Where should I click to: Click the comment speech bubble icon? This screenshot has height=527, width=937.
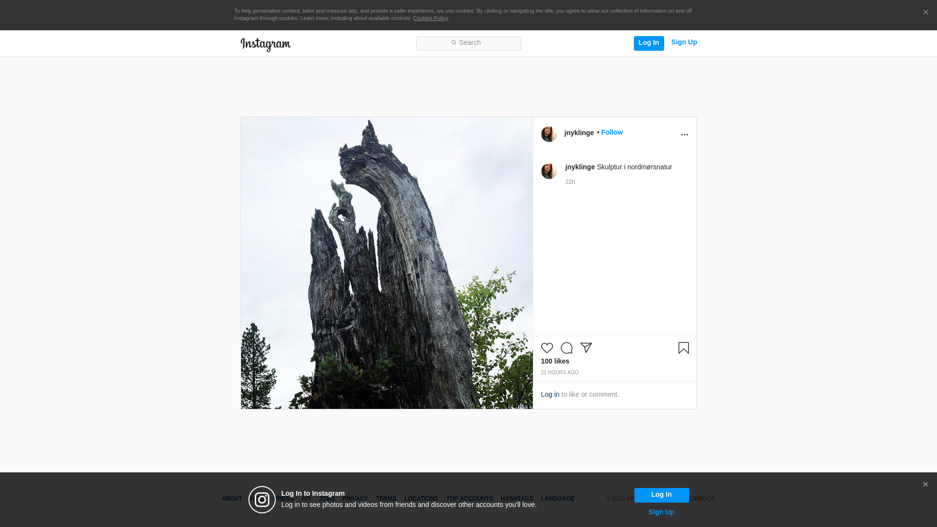(567, 348)
